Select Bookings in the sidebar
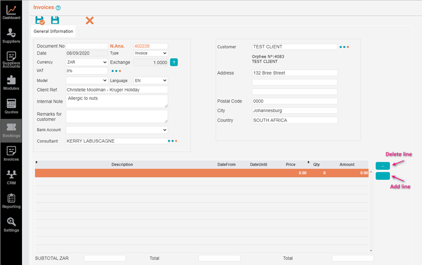The image size is (422, 265). (11, 130)
